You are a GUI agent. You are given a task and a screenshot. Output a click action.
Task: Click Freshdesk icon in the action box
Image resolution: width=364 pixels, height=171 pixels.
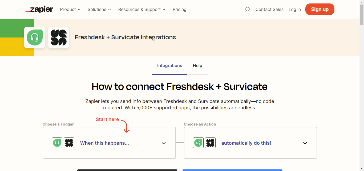(198, 143)
